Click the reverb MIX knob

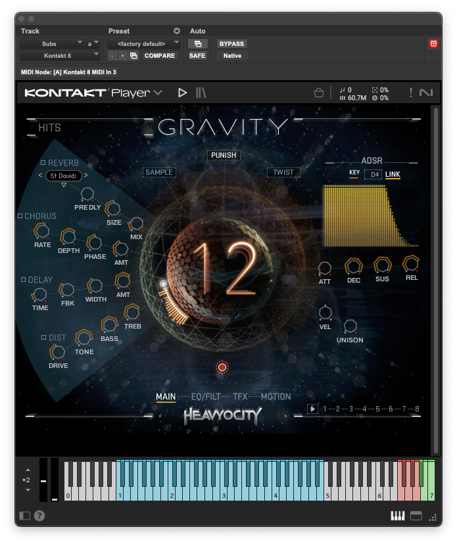(136, 224)
